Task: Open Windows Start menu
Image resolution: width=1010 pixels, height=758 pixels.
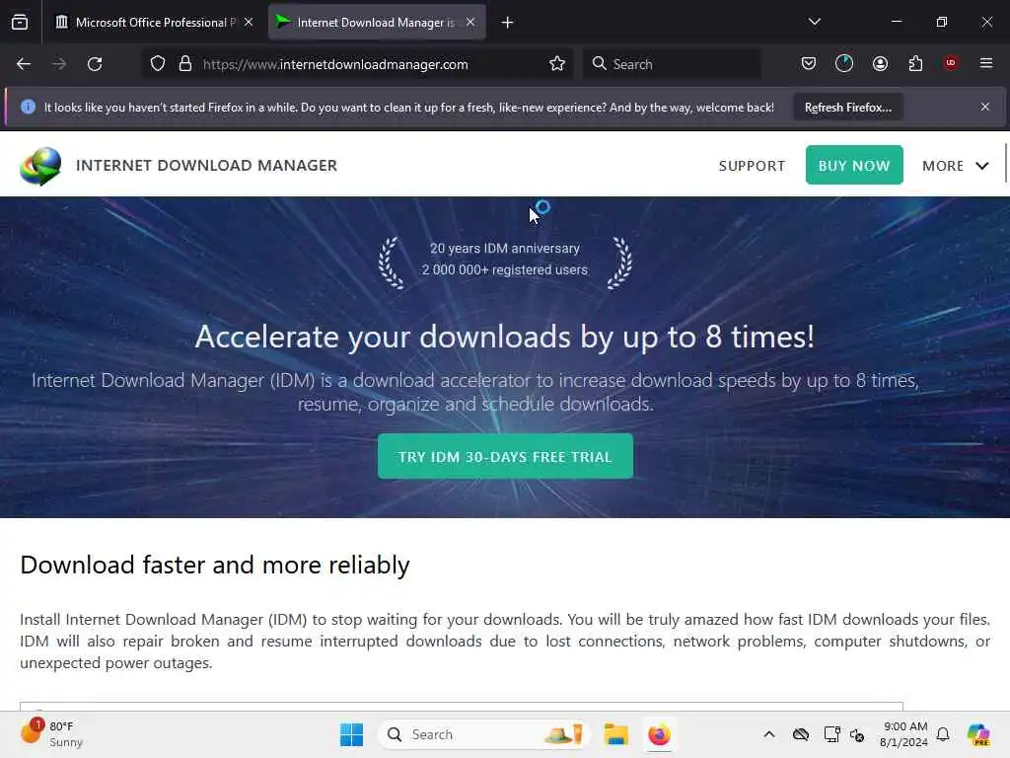Action: (352, 734)
